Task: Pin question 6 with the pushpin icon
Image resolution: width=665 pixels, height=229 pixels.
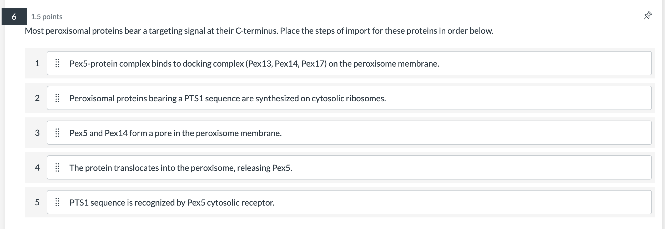Action: [648, 16]
